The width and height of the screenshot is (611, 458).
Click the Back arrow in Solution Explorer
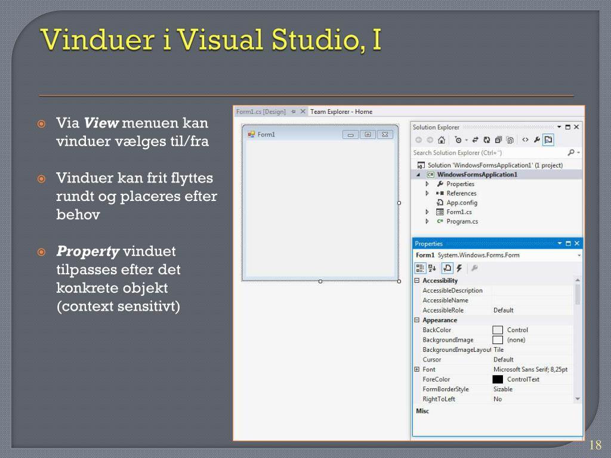point(418,140)
